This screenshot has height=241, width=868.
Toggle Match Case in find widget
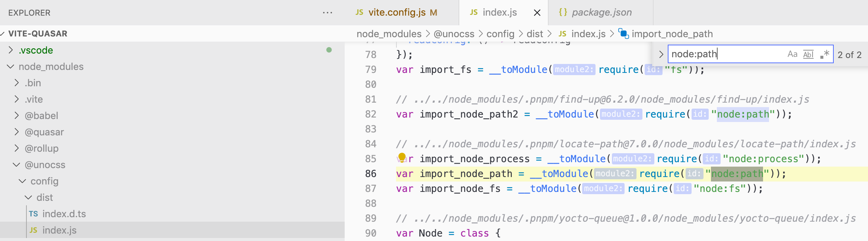coord(792,54)
